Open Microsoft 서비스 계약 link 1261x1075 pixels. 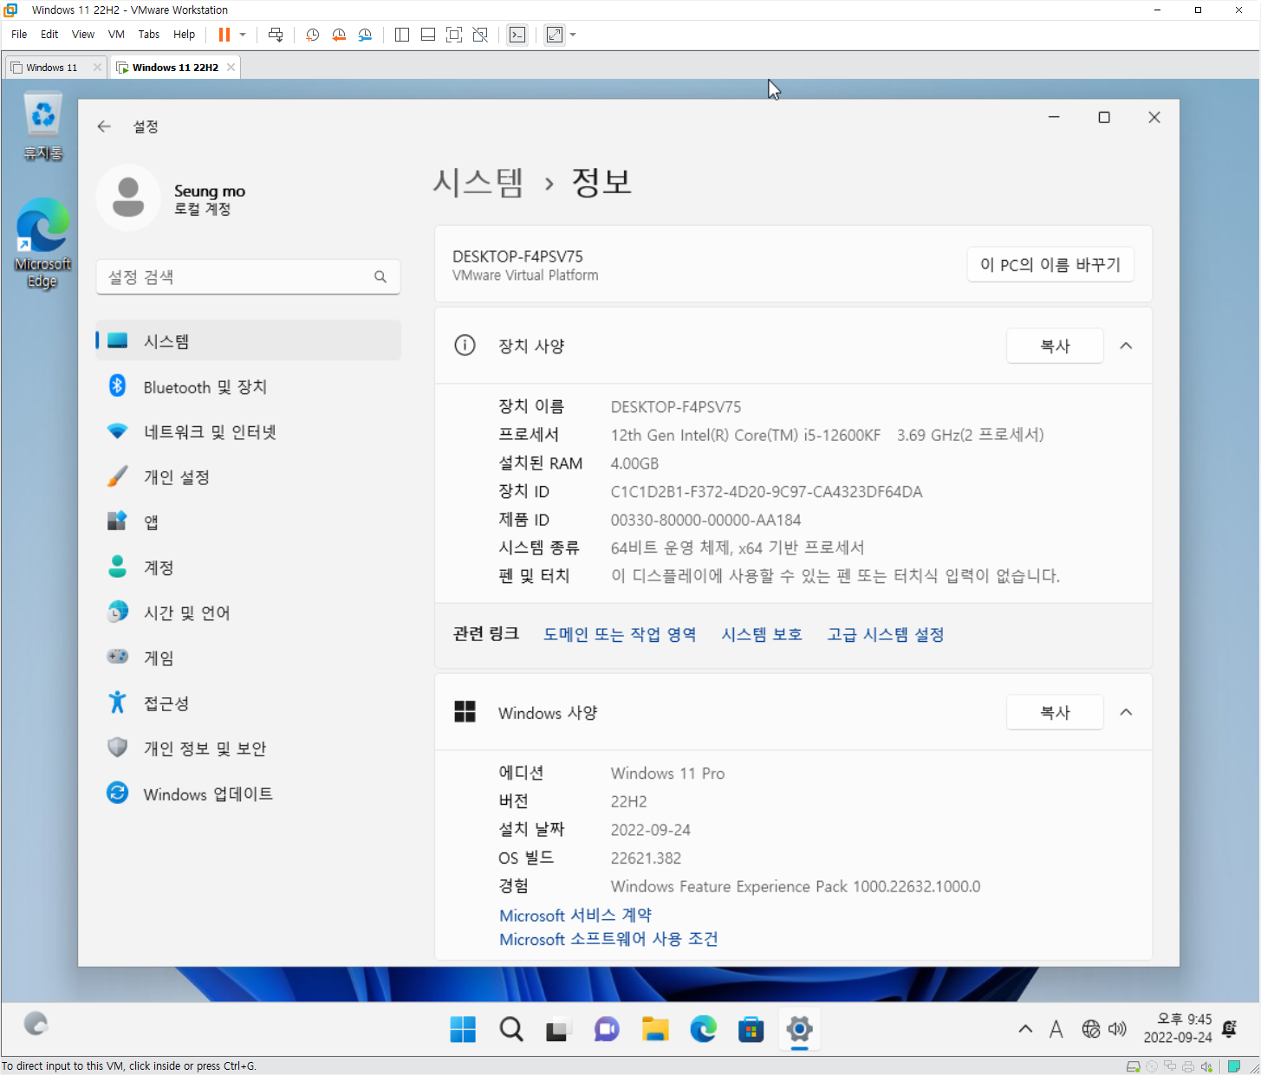(x=575, y=915)
